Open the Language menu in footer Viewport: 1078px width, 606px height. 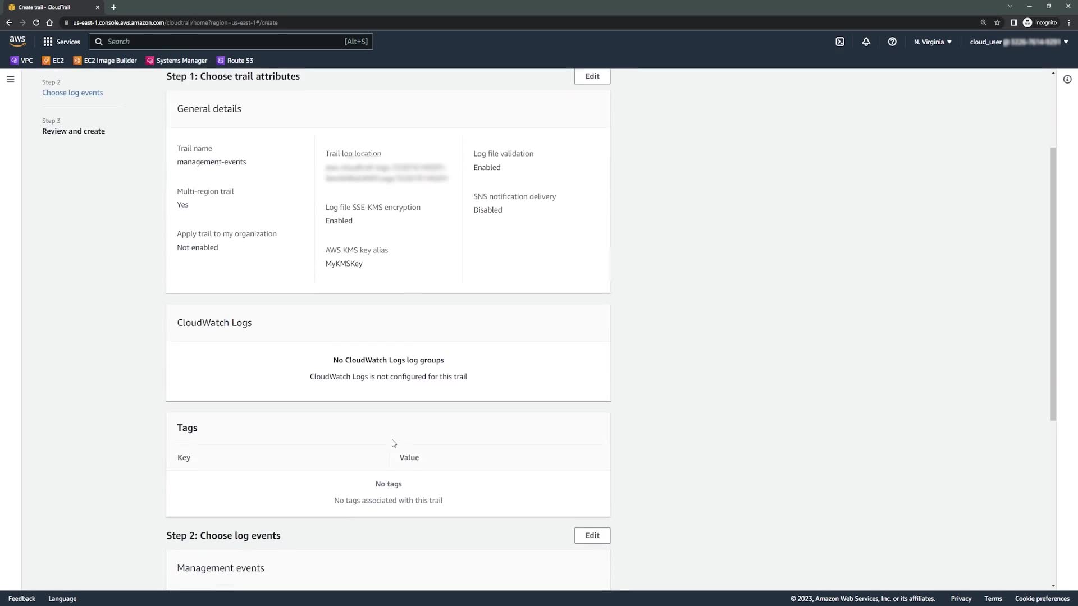(62, 599)
